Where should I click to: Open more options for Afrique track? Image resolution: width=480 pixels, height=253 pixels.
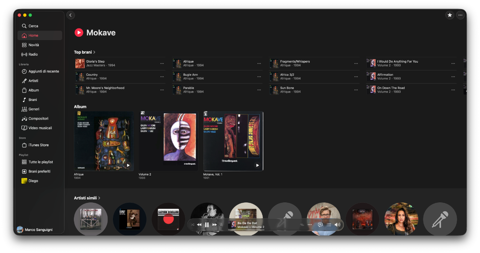259,63
